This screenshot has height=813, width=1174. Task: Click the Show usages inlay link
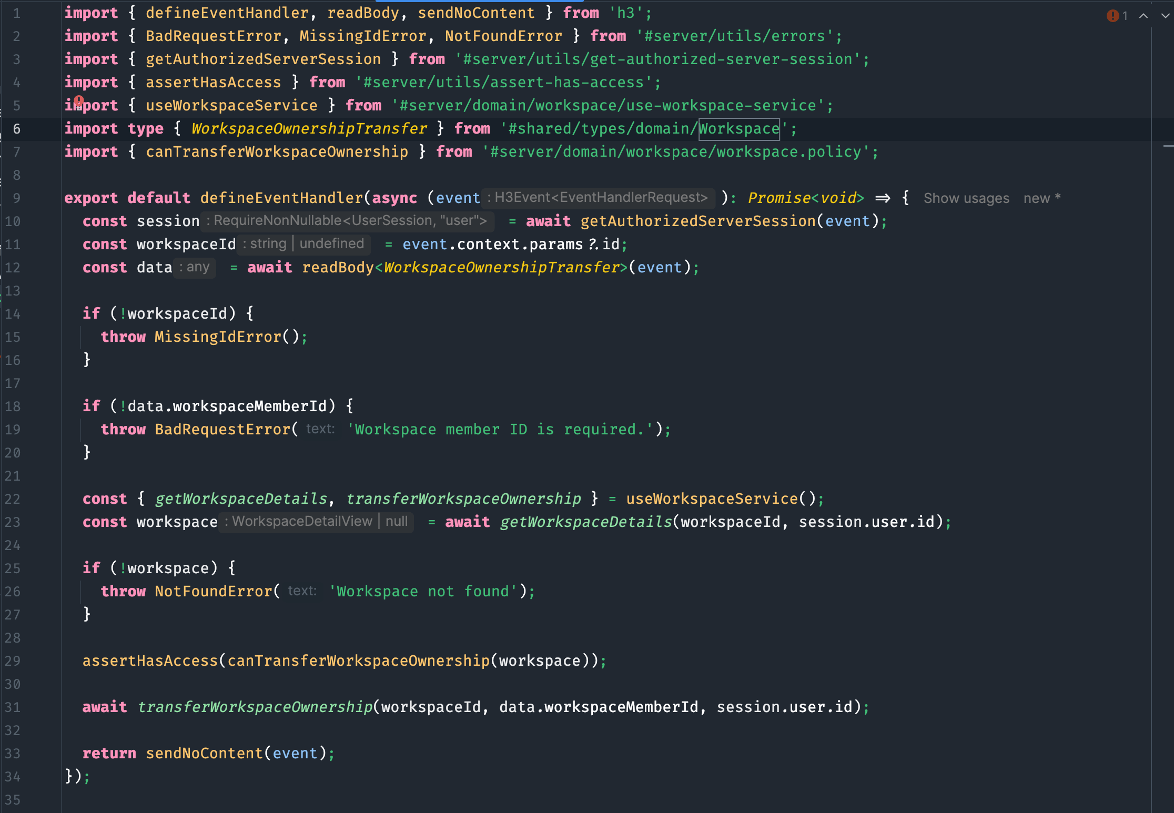966,198
